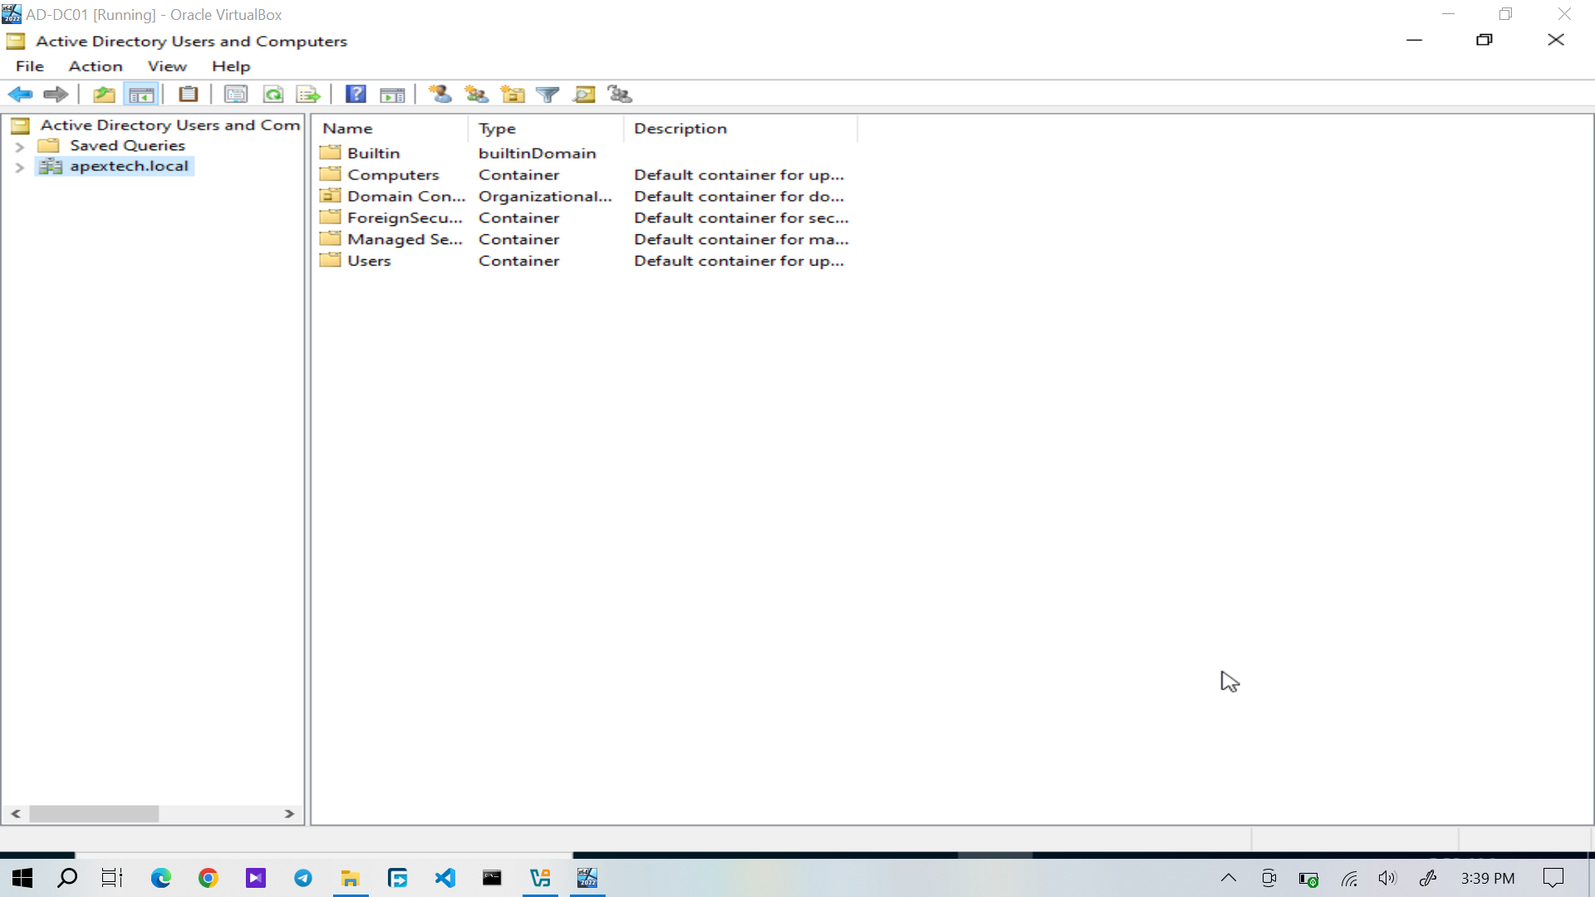Click the Forward arrow toolbar icon
1595x897 pixels.
(56, 95)
